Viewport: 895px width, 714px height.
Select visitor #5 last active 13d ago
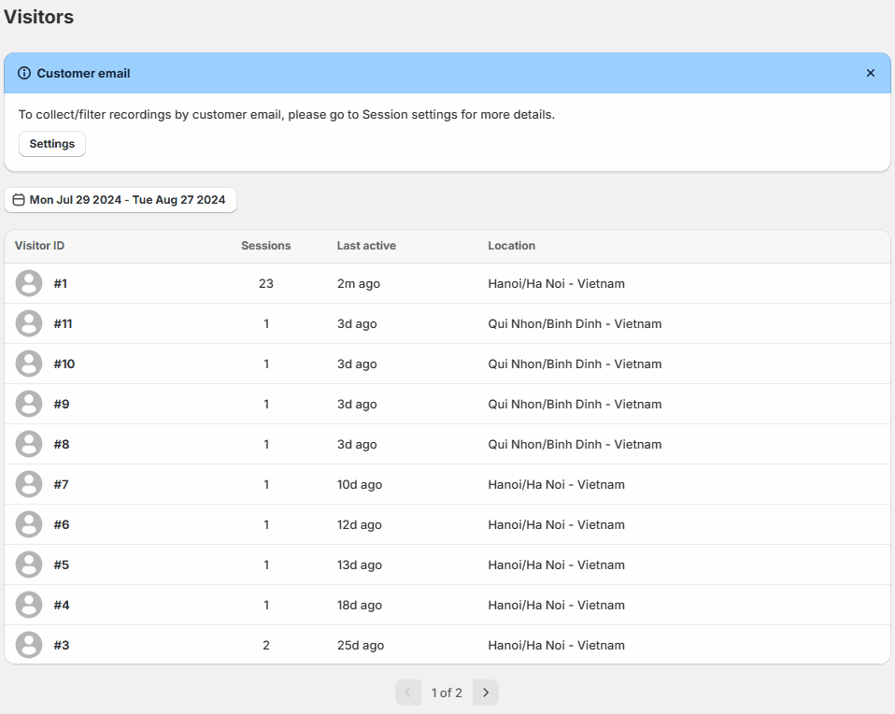pos(359,564)
